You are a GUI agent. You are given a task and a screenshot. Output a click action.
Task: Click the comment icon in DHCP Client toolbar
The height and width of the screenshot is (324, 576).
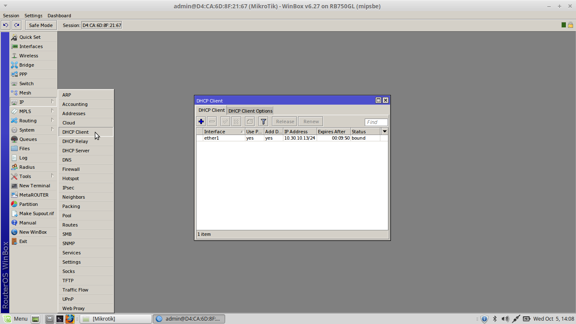[250, 121]
